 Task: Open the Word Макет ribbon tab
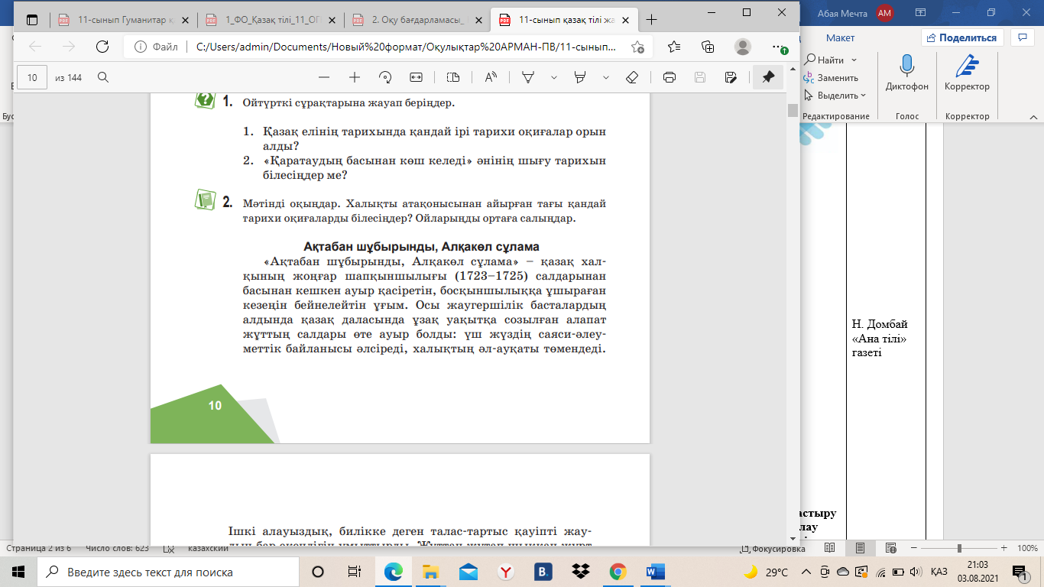[x=840, y=37]
